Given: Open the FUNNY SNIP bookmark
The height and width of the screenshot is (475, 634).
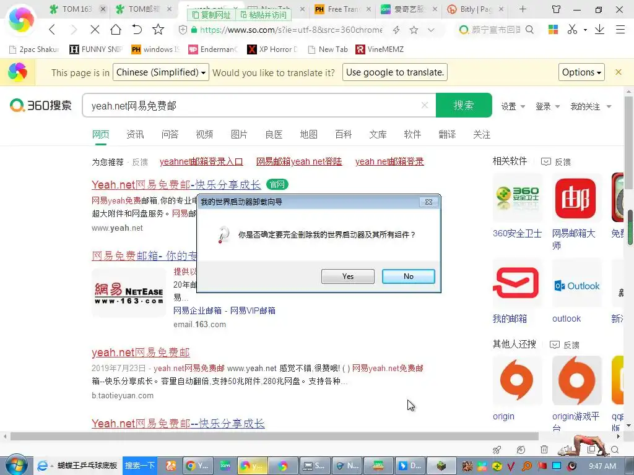Looking at the screenshot, I should click(96, 49).
